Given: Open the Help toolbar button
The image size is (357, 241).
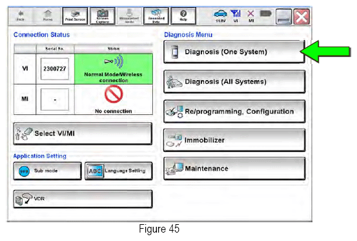Looking at the screenshot, I should (x=183, y=16).
